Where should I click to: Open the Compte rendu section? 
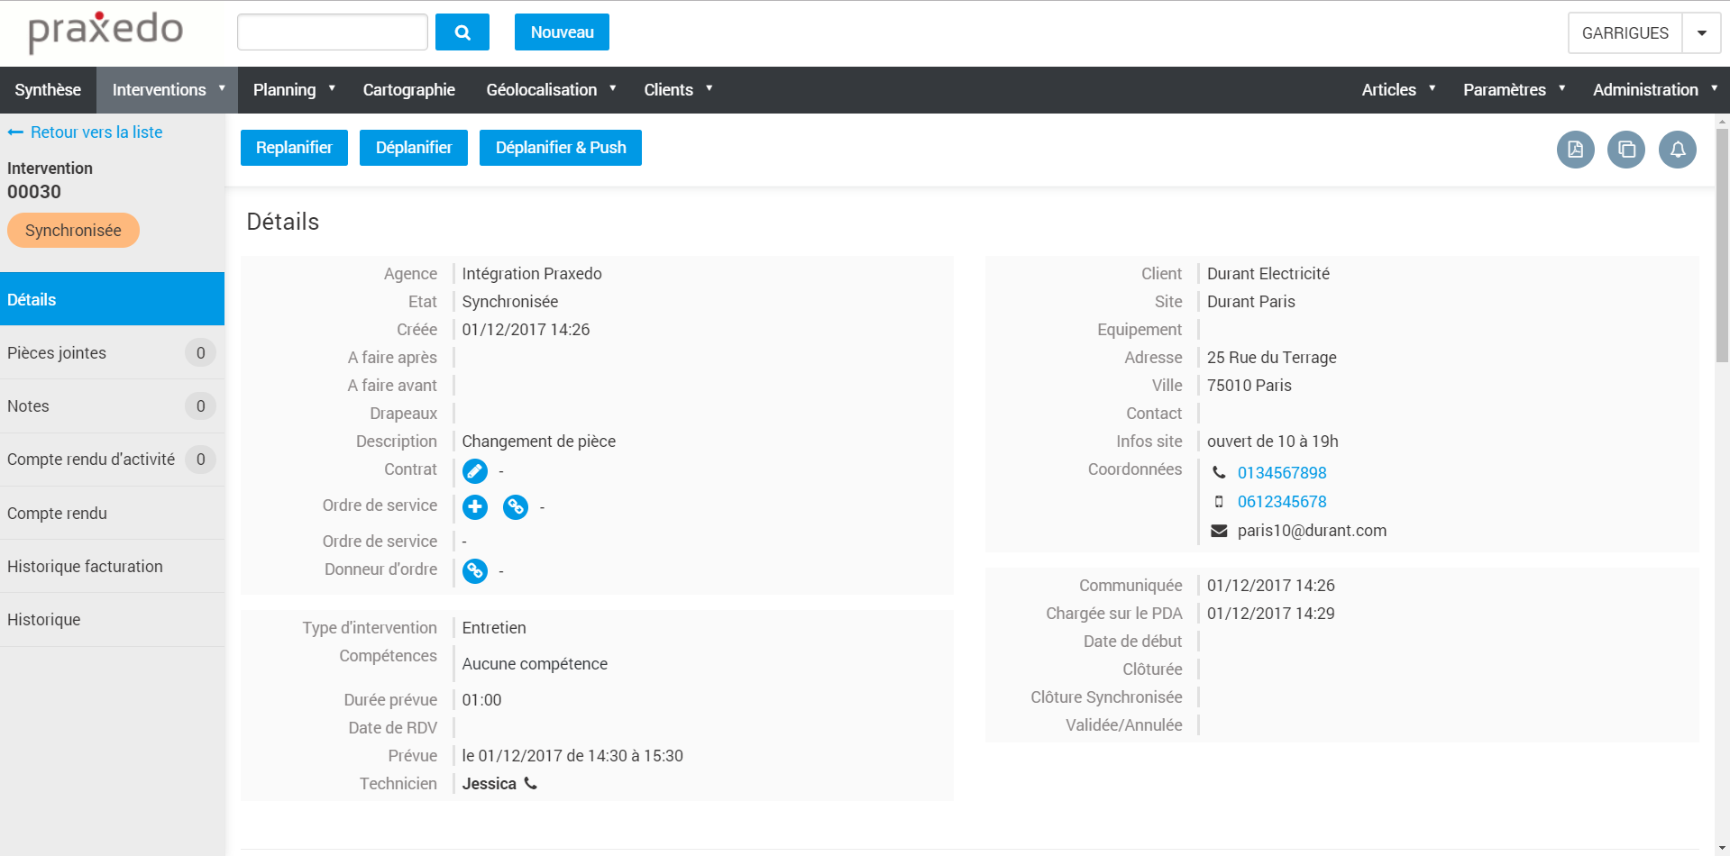[x=112, y=513]
